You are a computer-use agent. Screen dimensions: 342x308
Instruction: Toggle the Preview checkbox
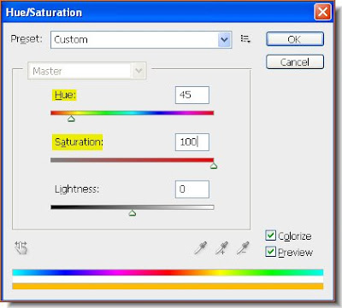pyautogui.click(x=270, y=252)
